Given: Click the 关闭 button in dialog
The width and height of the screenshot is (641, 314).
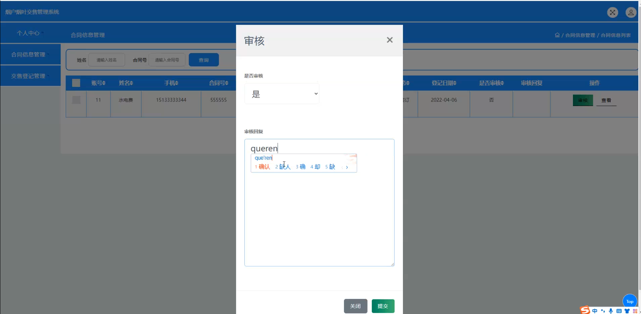Looking at the screenshot, I should tap(356, 306).
